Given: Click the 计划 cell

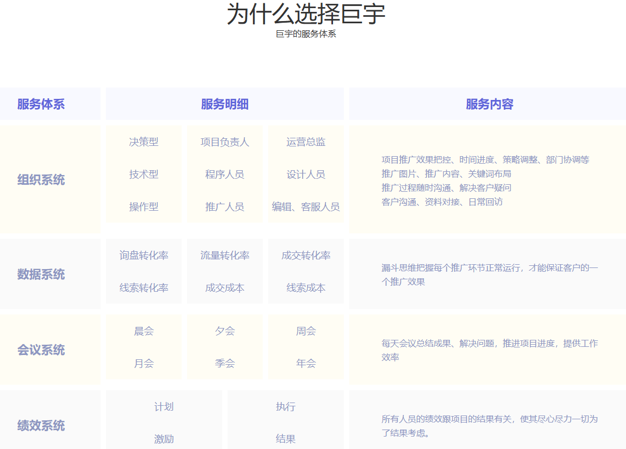Looking at the screenshot, I should (x=164, y=407).
